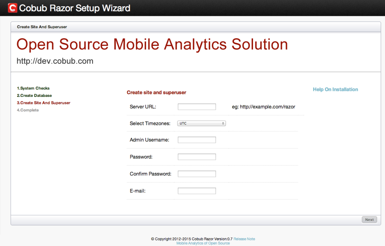Click the Server URL label

pyautogui.click(x=143, y=107)
